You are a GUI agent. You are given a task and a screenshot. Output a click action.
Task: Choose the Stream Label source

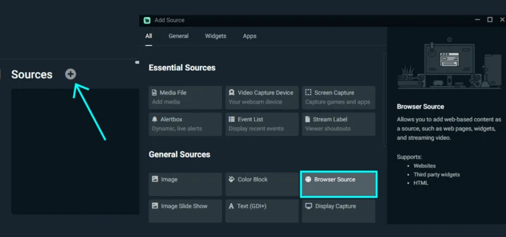[338, 124]
